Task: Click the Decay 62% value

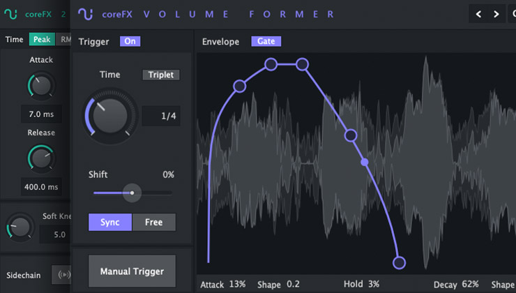Action: [470, 284]
